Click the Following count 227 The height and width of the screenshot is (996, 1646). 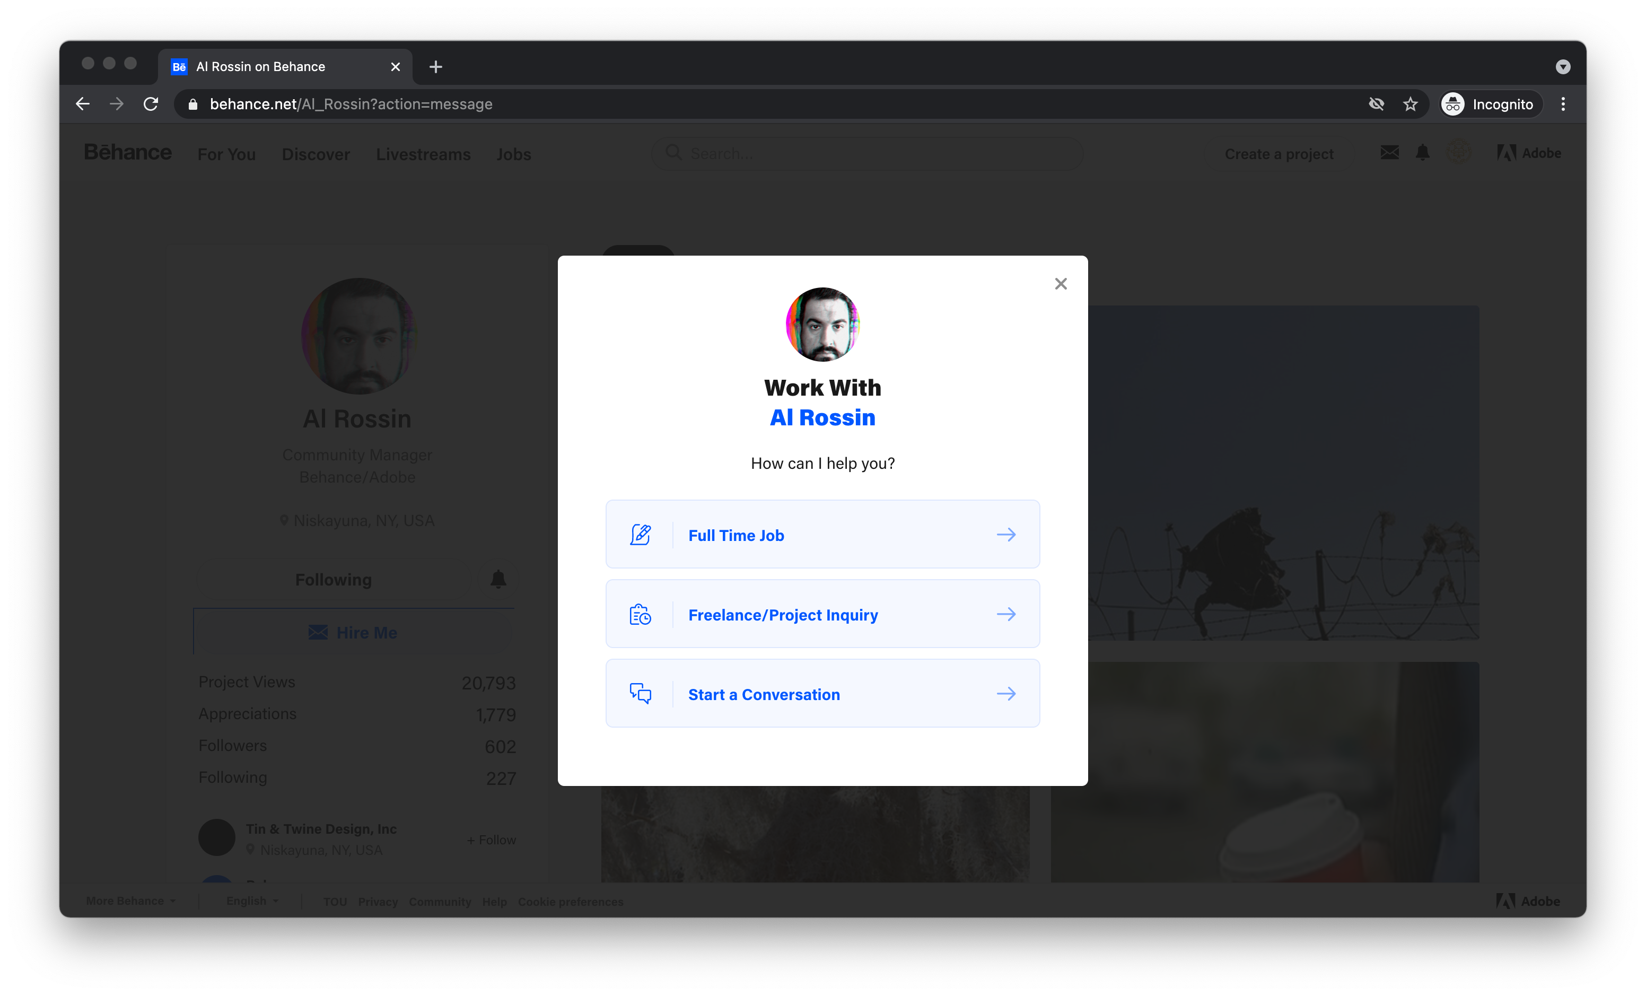(x=501, y=778)
